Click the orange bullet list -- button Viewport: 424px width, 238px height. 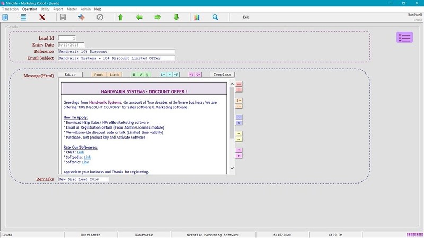pos(239,106)
